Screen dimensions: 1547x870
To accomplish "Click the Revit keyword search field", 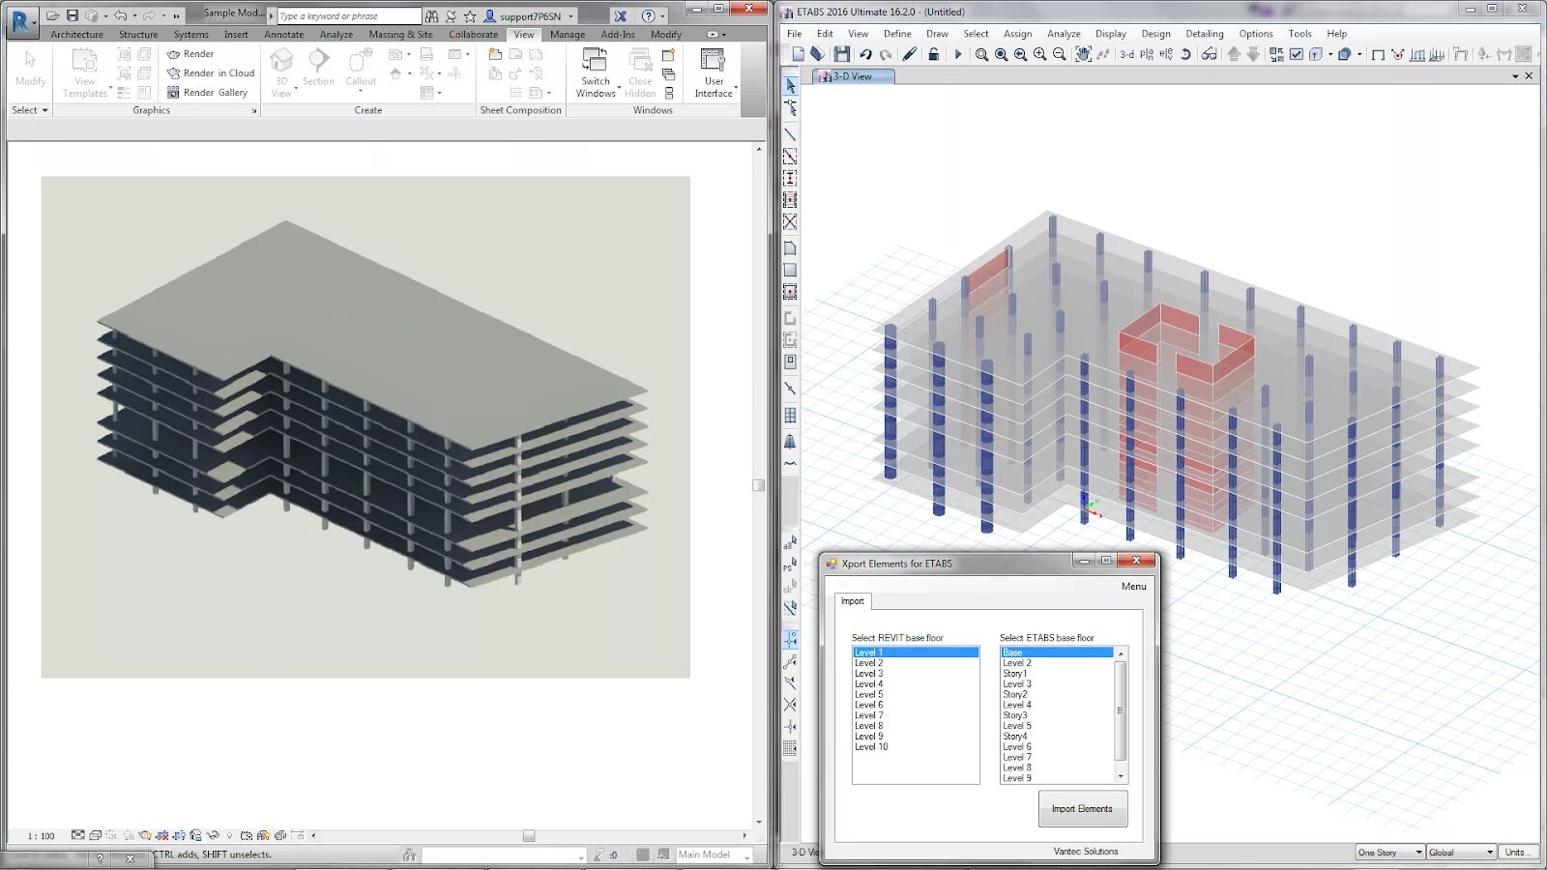I will pos(349,16).
